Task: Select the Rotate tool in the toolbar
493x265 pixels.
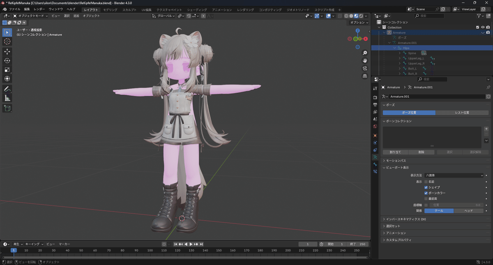Action: 7,61
